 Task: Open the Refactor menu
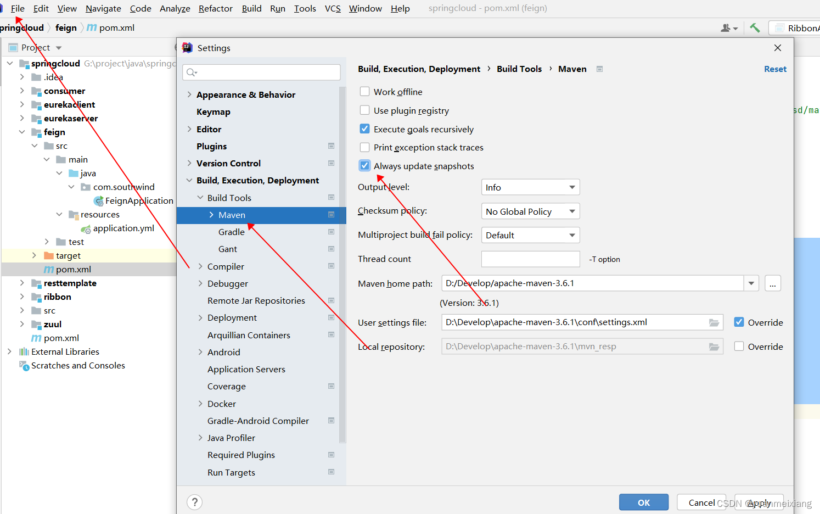pos(216,8)
